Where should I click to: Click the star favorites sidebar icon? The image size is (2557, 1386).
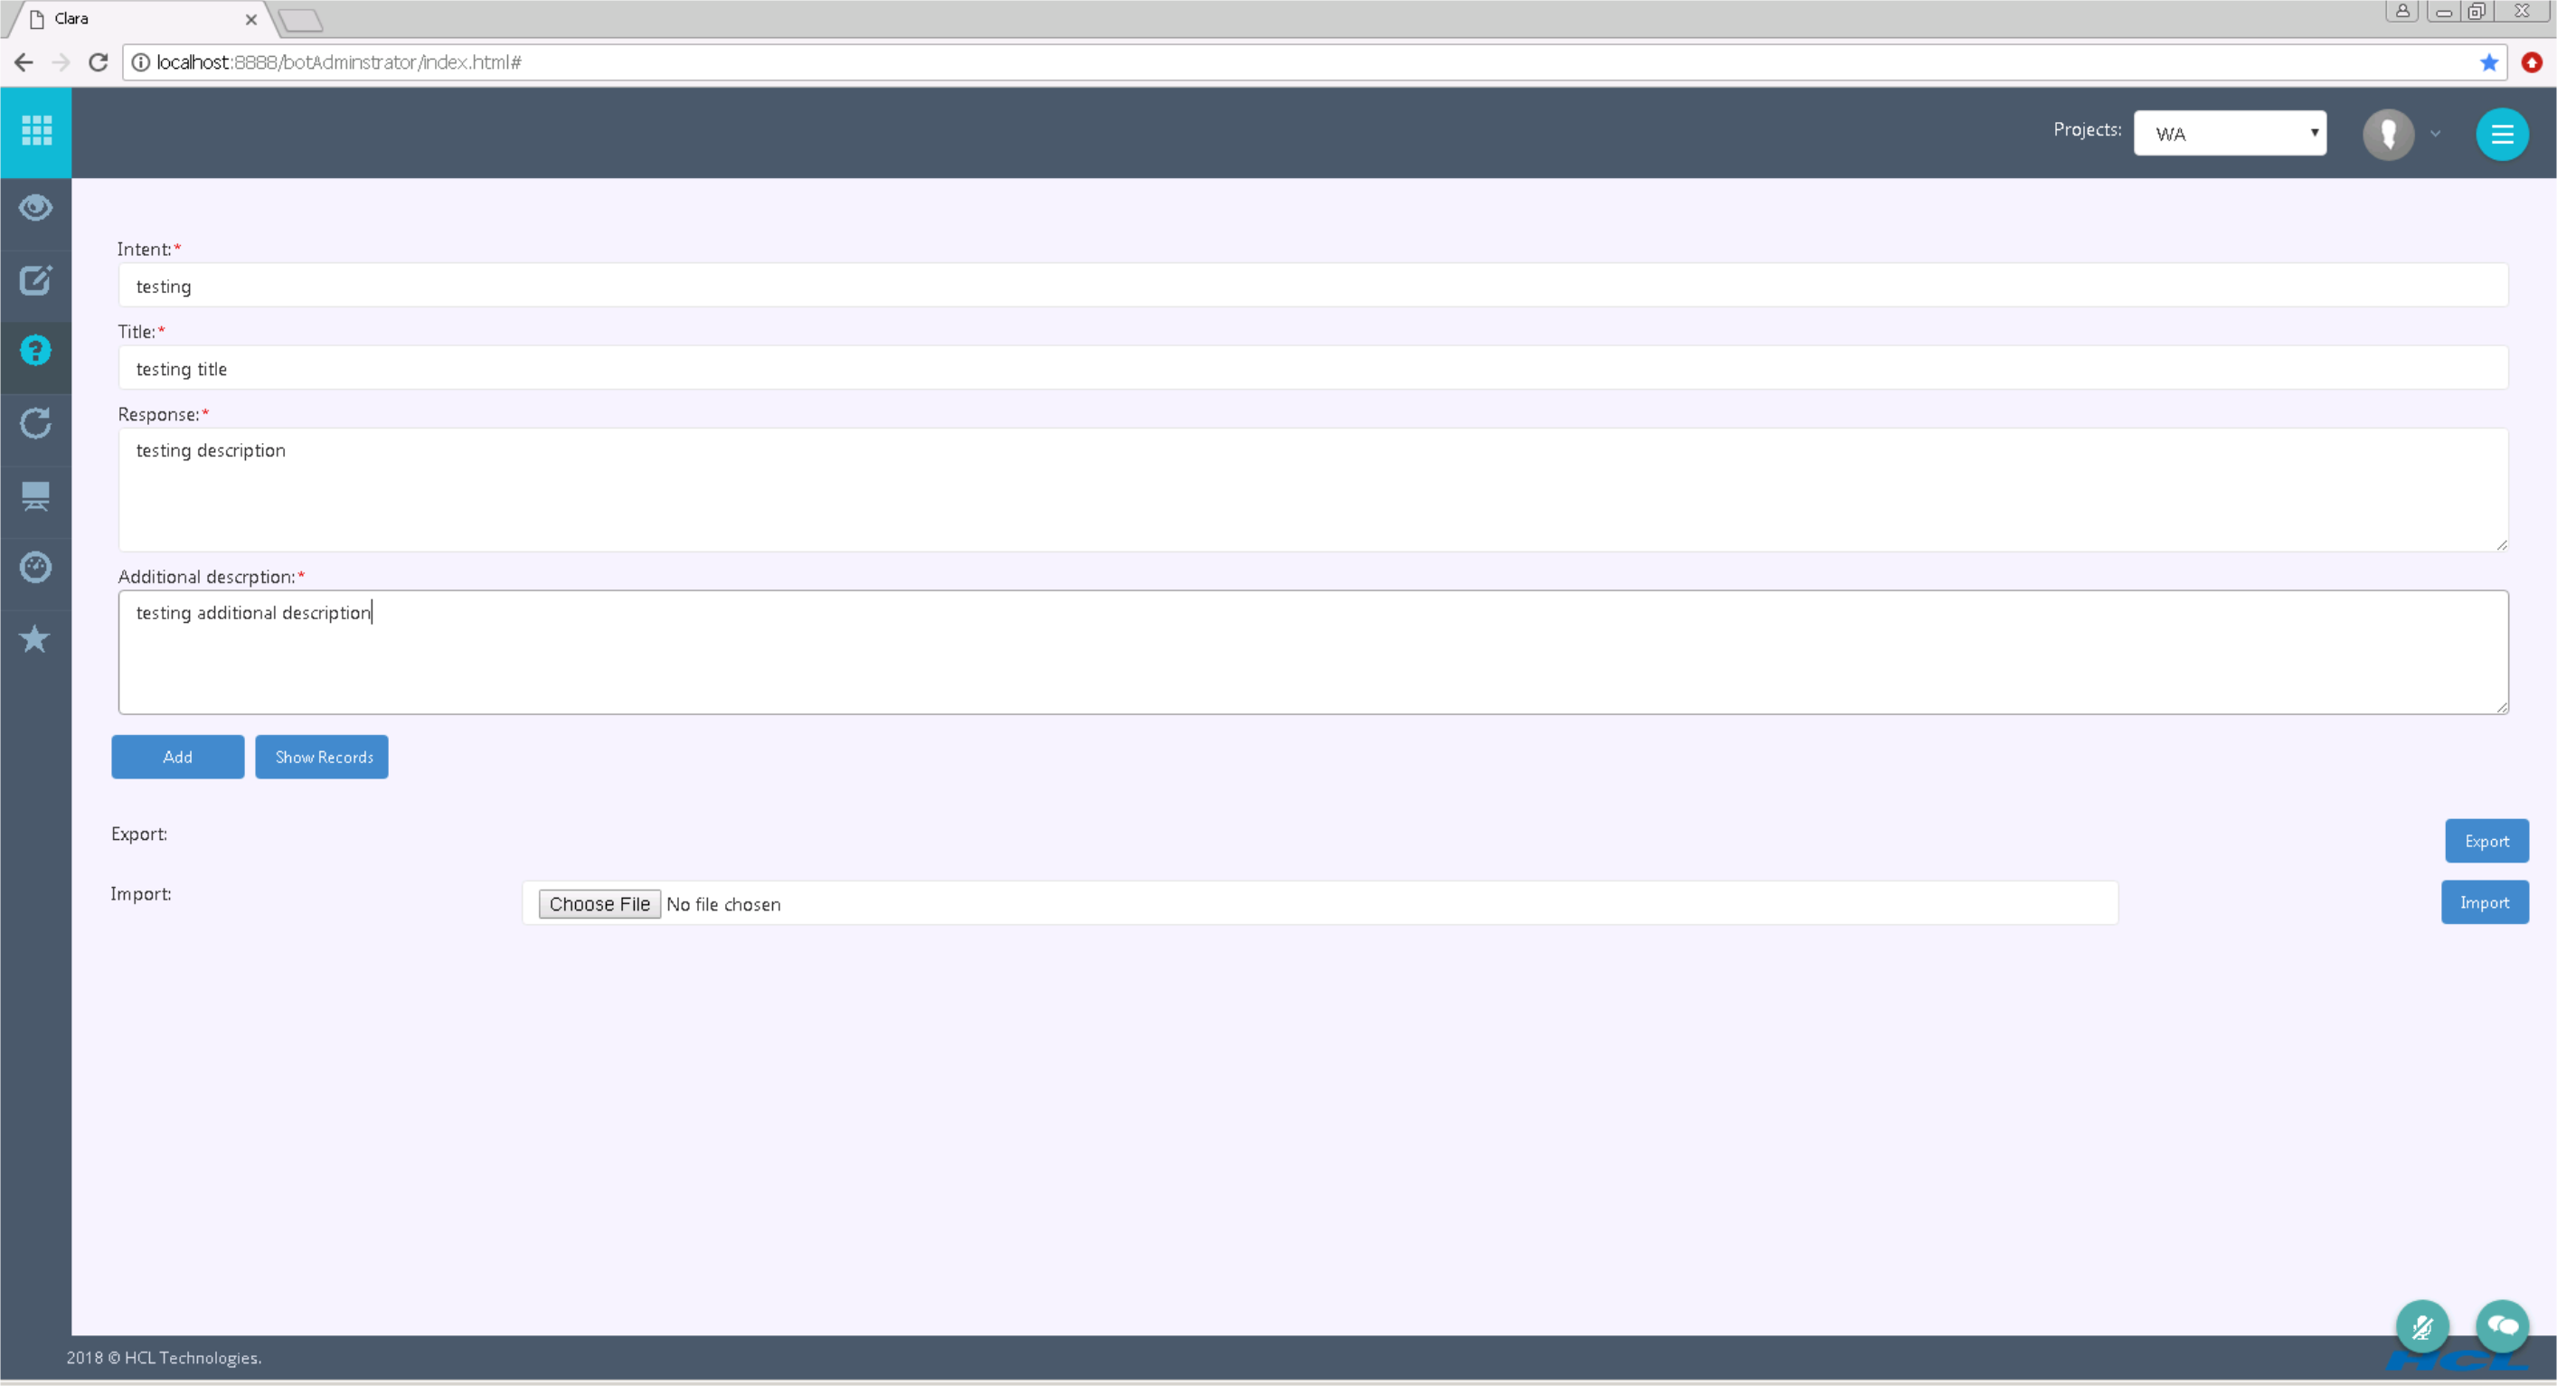click(x=36, y=638)
